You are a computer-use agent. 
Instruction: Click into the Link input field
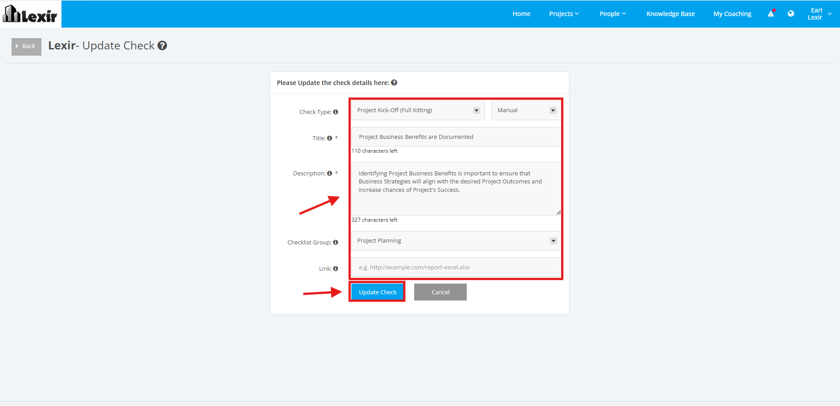(x=456, y=267)
